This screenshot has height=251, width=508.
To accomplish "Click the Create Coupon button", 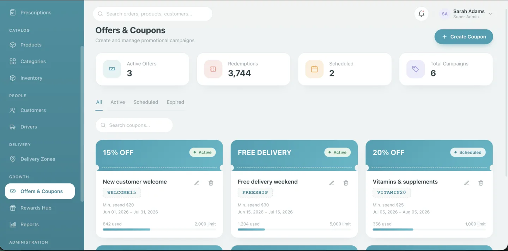I will [464, 37].
